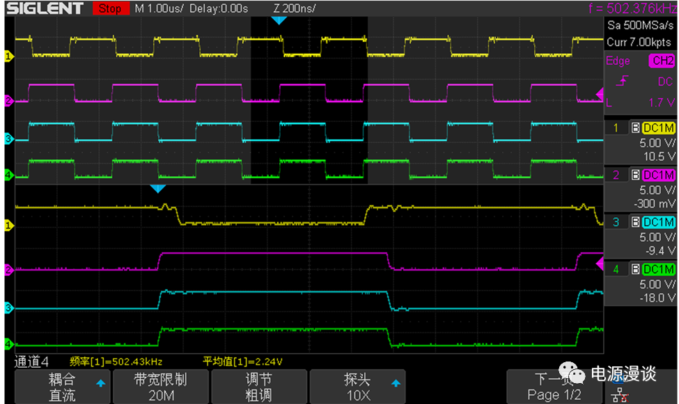The width and height of the screenshot is (679, 404).
Task: Click the network status icon at bottom right
Action: (x=618, y=394)
